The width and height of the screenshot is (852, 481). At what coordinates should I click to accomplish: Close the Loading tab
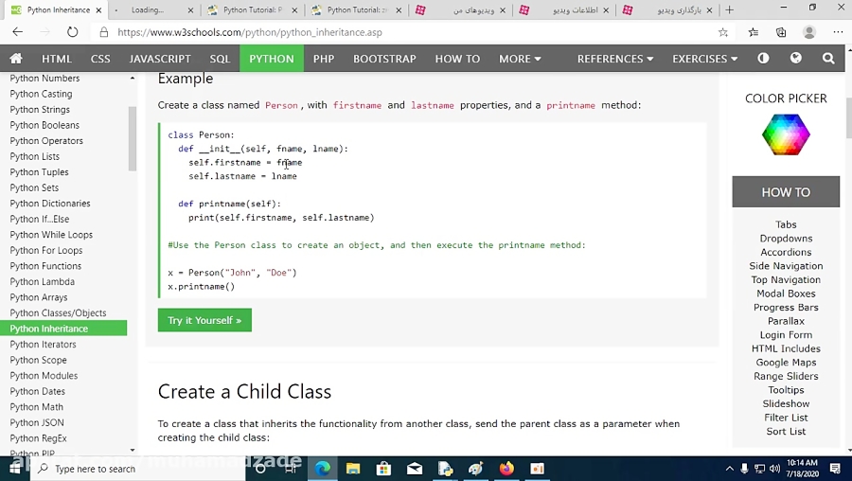(x=190, y=9)
